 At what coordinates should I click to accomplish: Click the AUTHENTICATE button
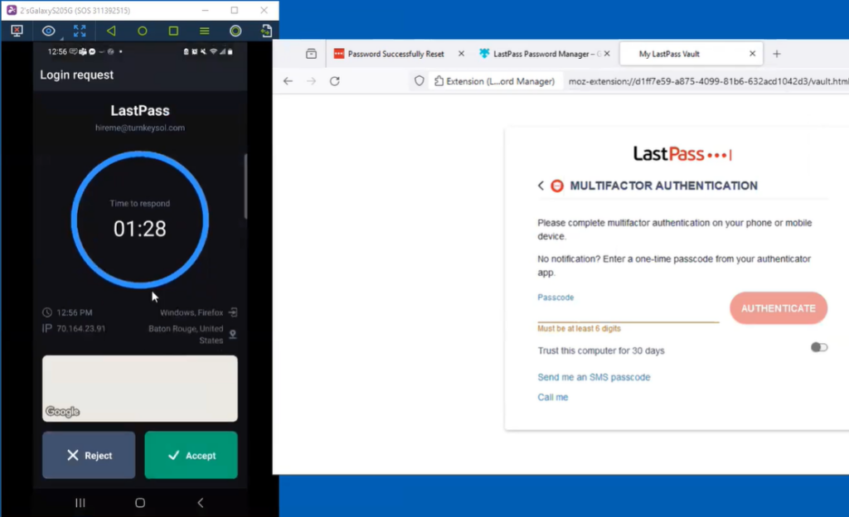click(x=778, y=307)
